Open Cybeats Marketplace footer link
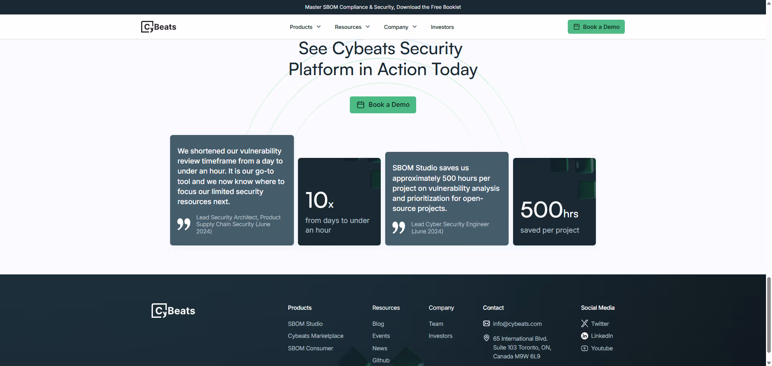This screenshot has height=366, width=772. click(x=316, y=336)
